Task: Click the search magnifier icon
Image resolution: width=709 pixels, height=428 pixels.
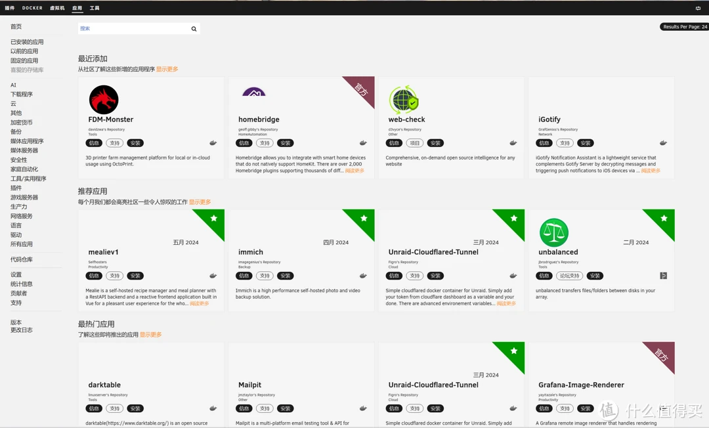Action: 194,29
